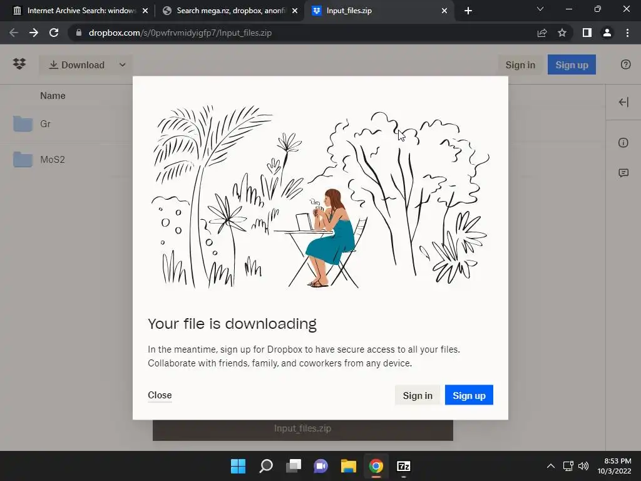The width and height of the screenshot is (641, 481).
Task: Go forward in browser history
Action: (x=34, y=33)
